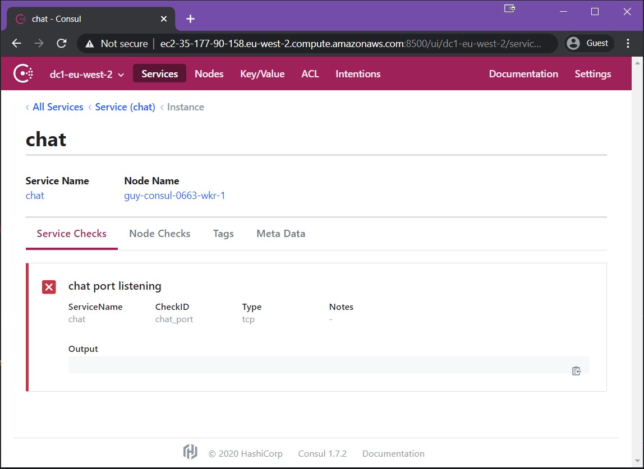Close the chat - Consul tab
Image resolution: width=644 pixels, height=469 pixels.
[x=163, y=19]
